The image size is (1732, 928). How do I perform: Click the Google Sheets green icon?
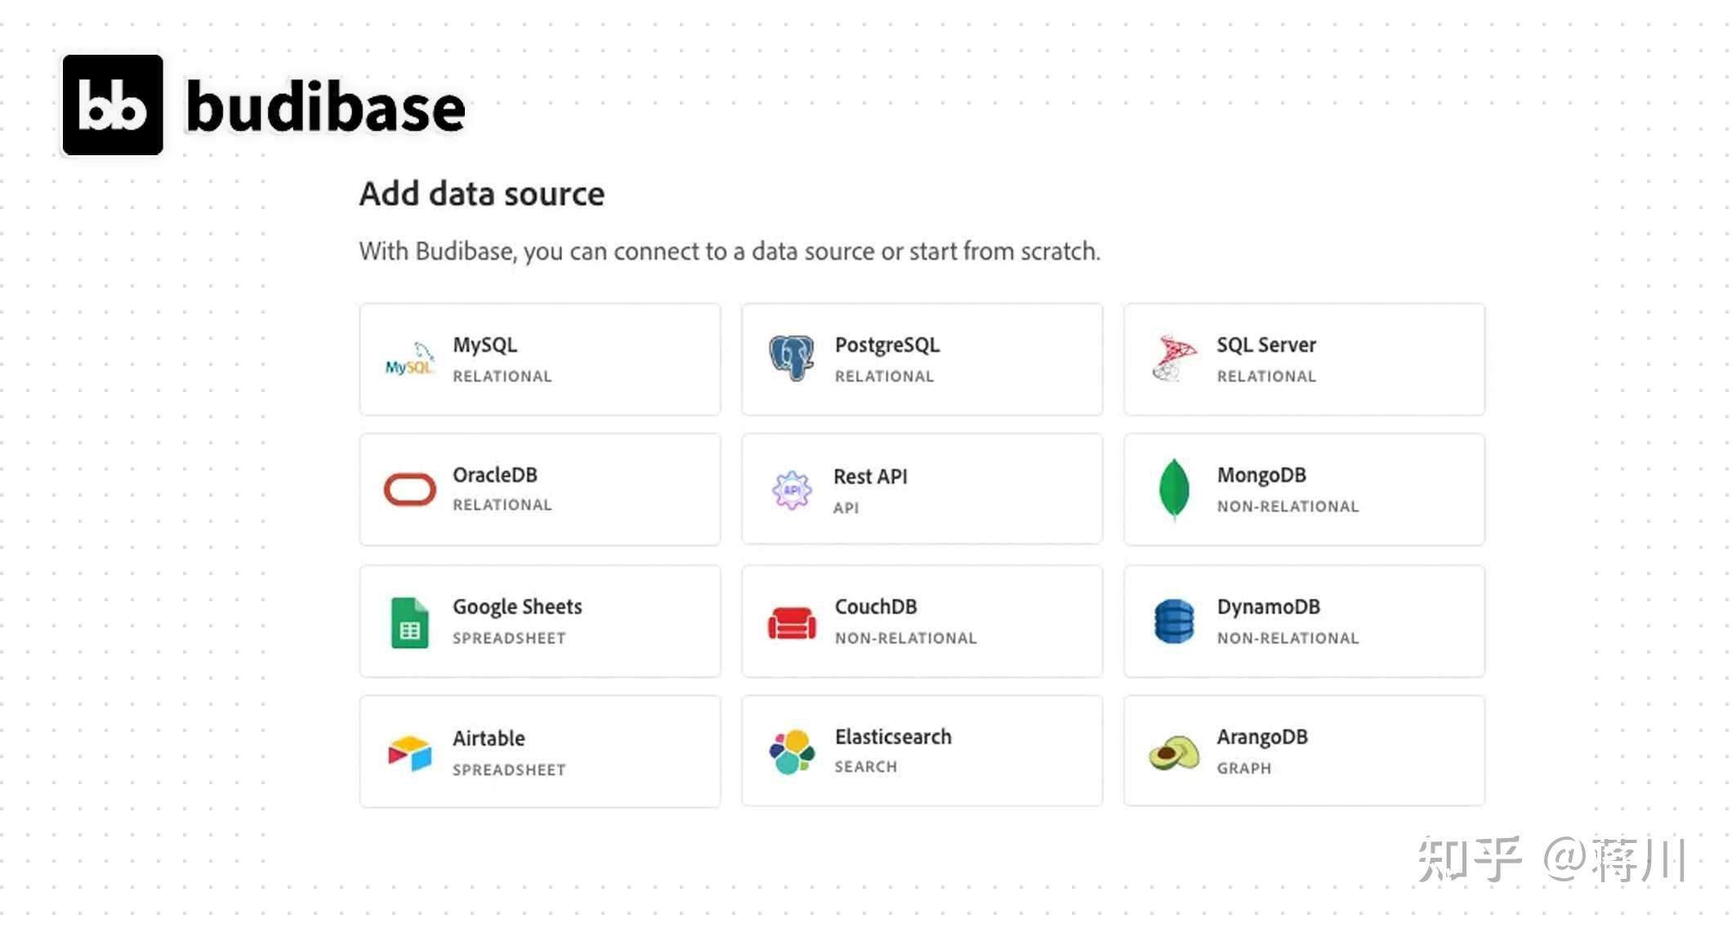pyautogui.click(x=409, y=622)
